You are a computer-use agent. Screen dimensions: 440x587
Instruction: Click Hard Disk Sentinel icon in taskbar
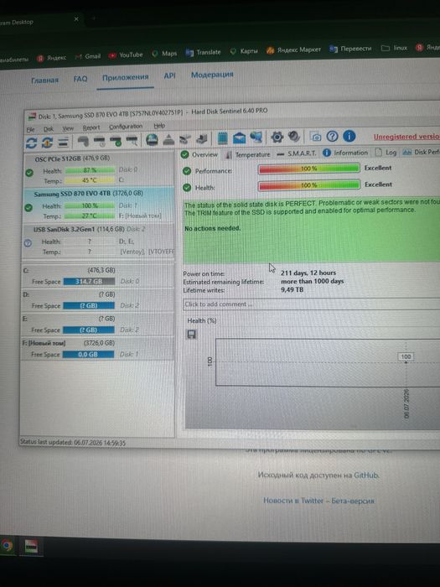coord(32,547)
